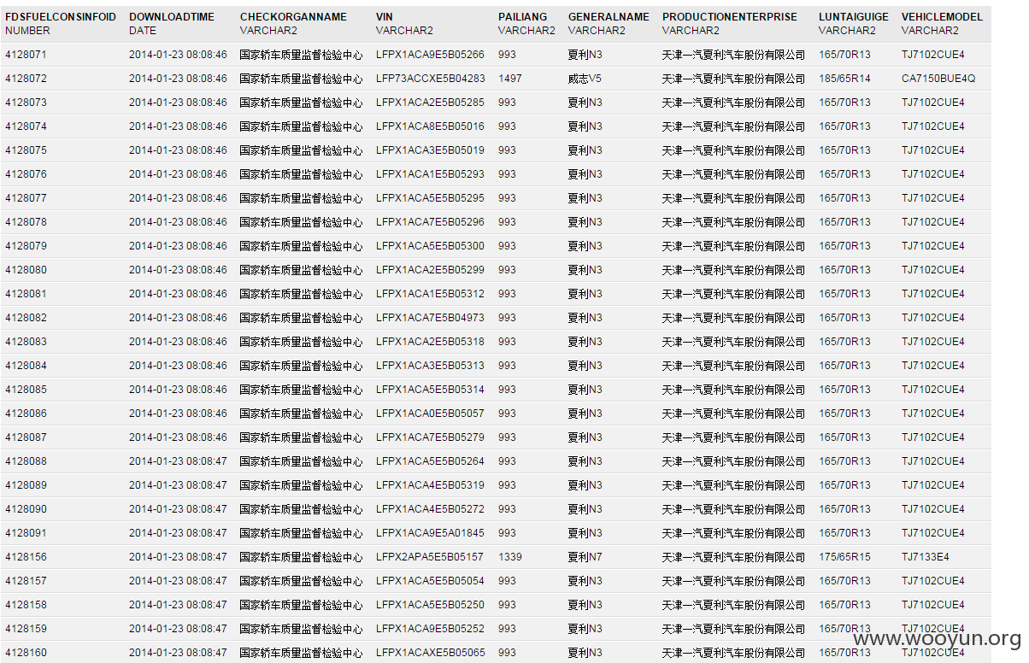The width and height of the screenshot is (1029, 663).
Task: Click VIN LFPX1ACA5E5B05264
Action: point(430,461)
